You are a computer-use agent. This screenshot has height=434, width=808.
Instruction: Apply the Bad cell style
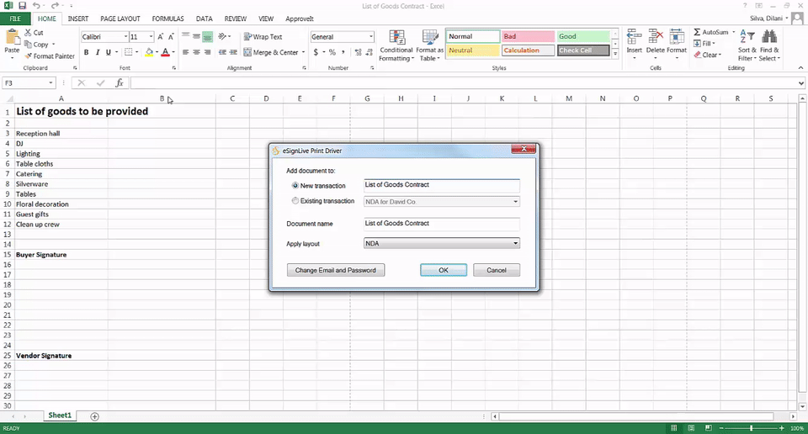[528, 36]
